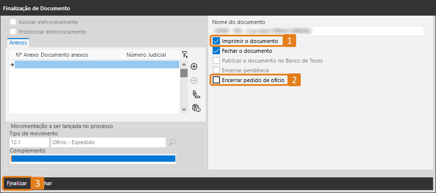
Task: Check Encerrar pendência option
Action: pos(216,70)
